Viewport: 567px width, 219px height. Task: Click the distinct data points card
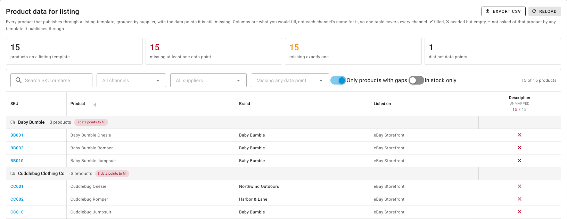pyautogui.click(x=493, y=51)
